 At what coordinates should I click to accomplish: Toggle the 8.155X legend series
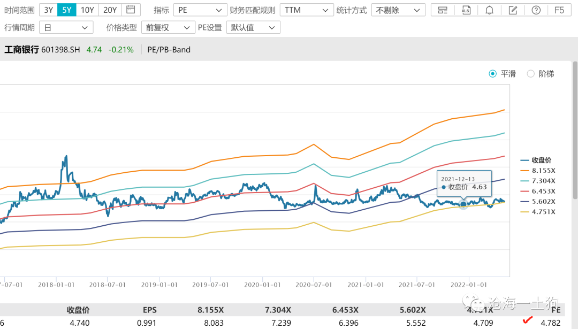[x=538, y=170]
